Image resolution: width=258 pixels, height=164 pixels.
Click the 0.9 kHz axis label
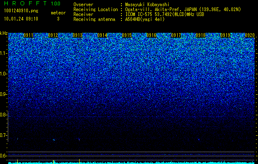click(4, 94)
